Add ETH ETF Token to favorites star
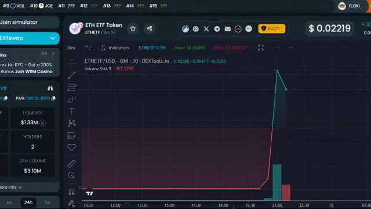 [133, 28]
